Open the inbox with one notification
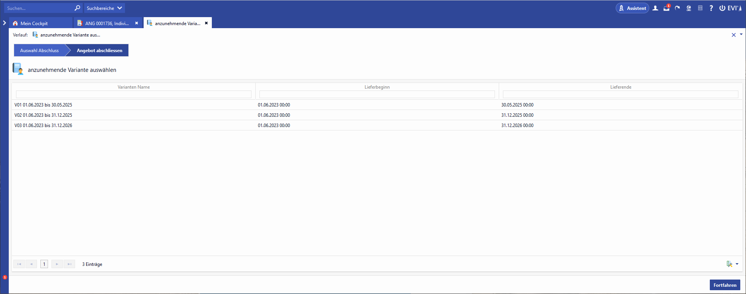The width and height of the screenshot is (746, 294). point(666,8)
